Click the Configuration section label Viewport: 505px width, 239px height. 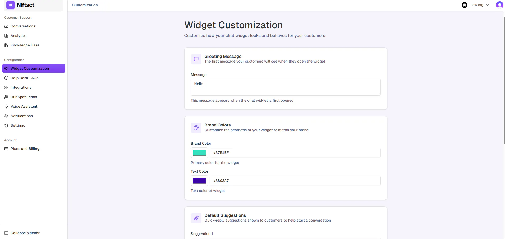coord(14,60)
